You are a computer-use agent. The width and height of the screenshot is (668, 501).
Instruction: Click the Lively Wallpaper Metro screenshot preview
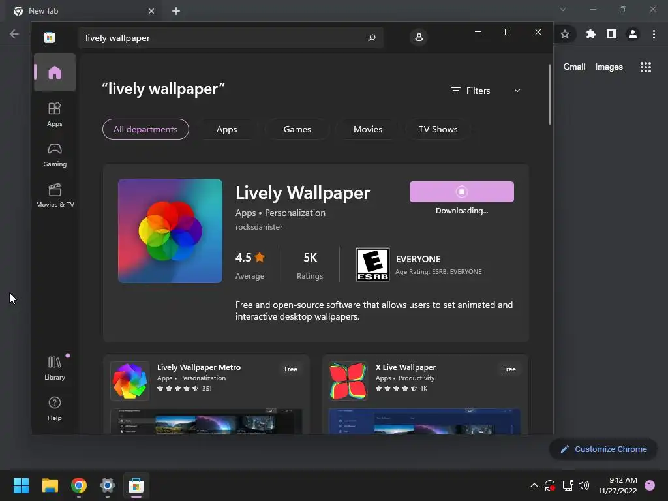tap(207, 421)
